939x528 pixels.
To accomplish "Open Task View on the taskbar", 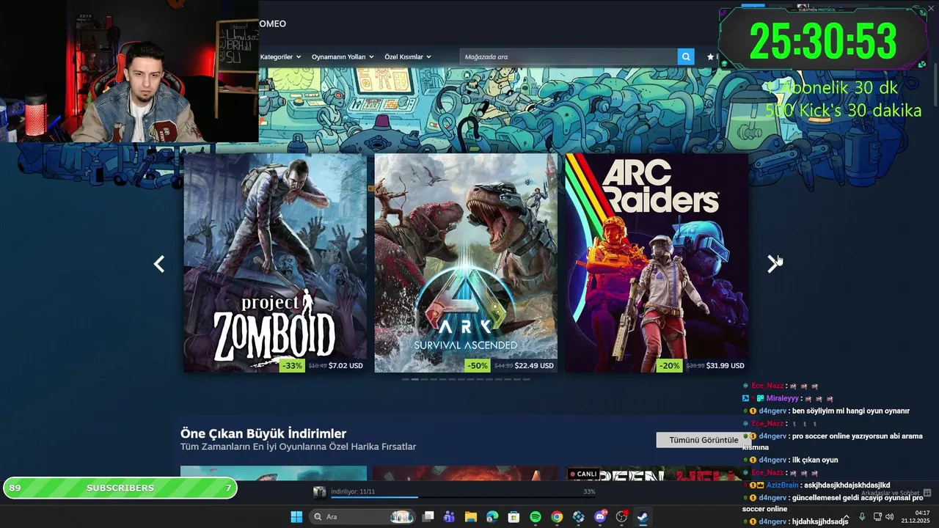I will pyautogui.click(x=428, y=517).
